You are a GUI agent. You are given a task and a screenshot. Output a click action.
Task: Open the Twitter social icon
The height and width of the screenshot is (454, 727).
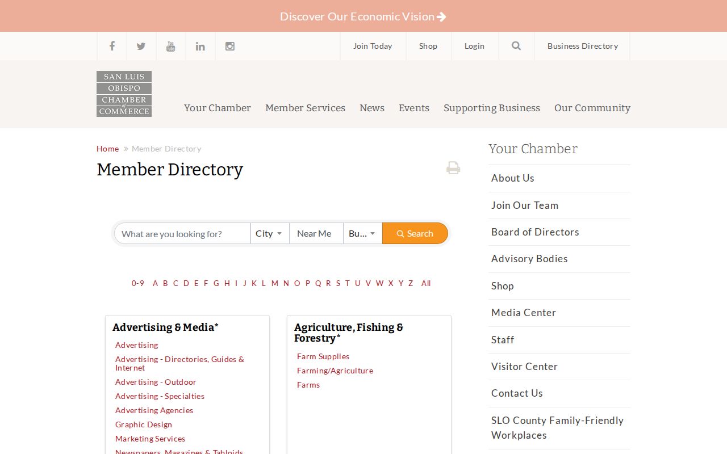[141, 46]
